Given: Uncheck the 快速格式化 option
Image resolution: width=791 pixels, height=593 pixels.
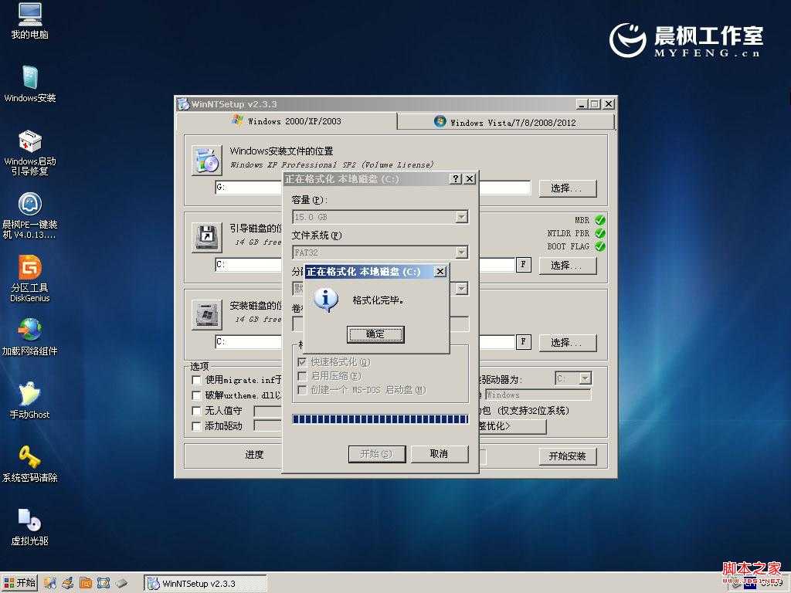Looking at the screenshot, I should (x=301, y=361).
